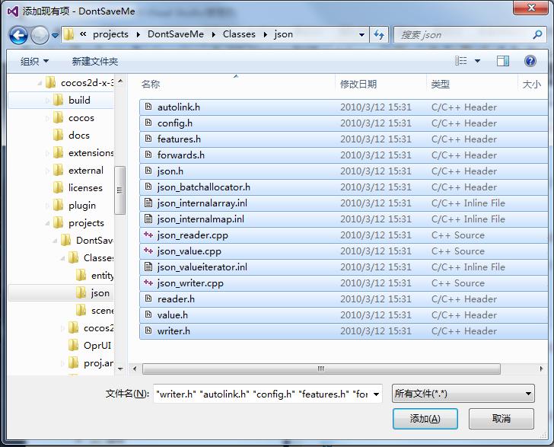Image resolution: width=554 pixels, height=447 pixels.
Task: Select the forwards.h file icon
Action: [x=148, y=155]
